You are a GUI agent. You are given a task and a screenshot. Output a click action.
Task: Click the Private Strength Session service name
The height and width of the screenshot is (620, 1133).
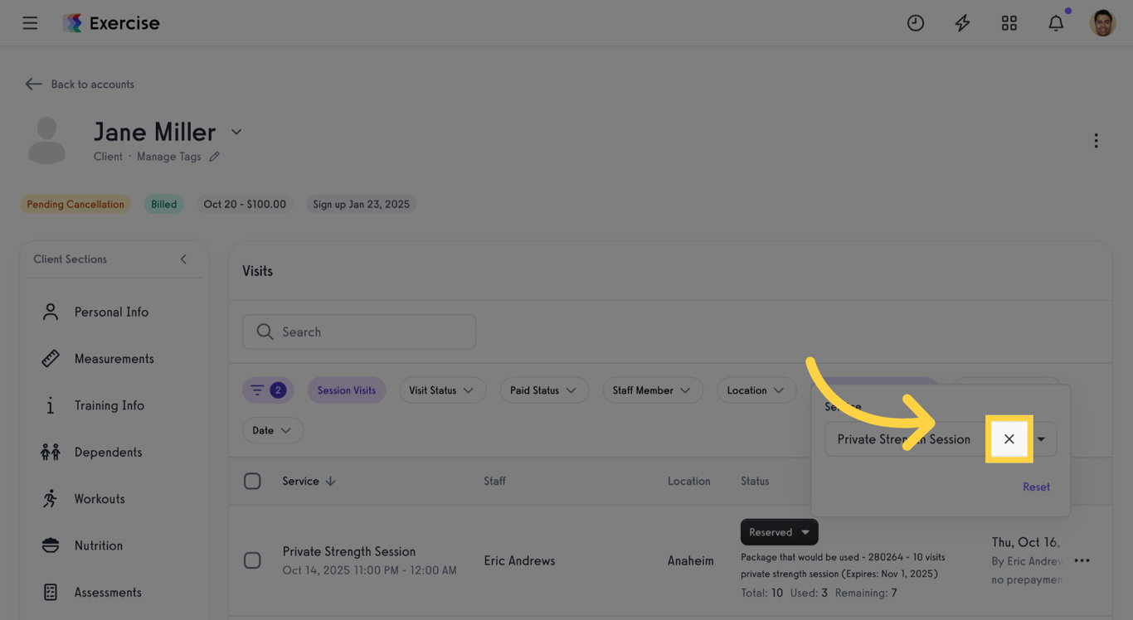coord(349,551)
